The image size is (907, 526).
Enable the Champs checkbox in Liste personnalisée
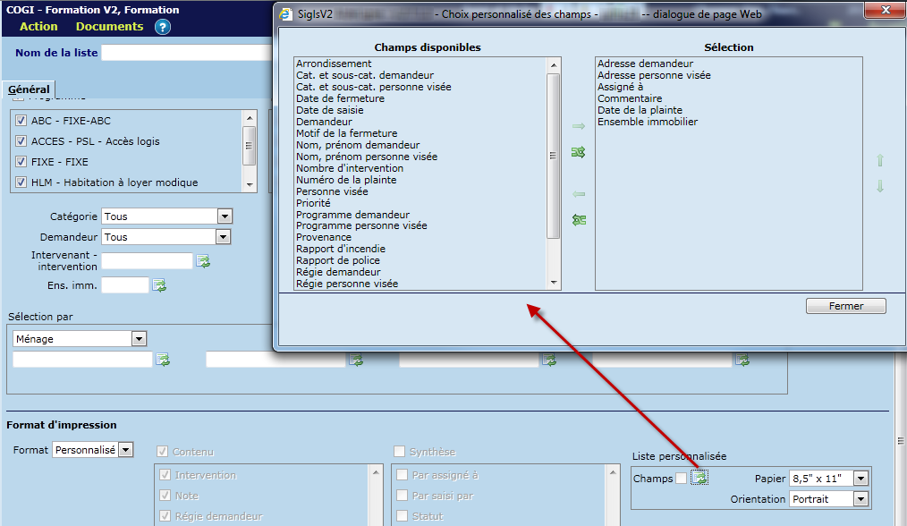pyautogui.click(x=682, y=479)
